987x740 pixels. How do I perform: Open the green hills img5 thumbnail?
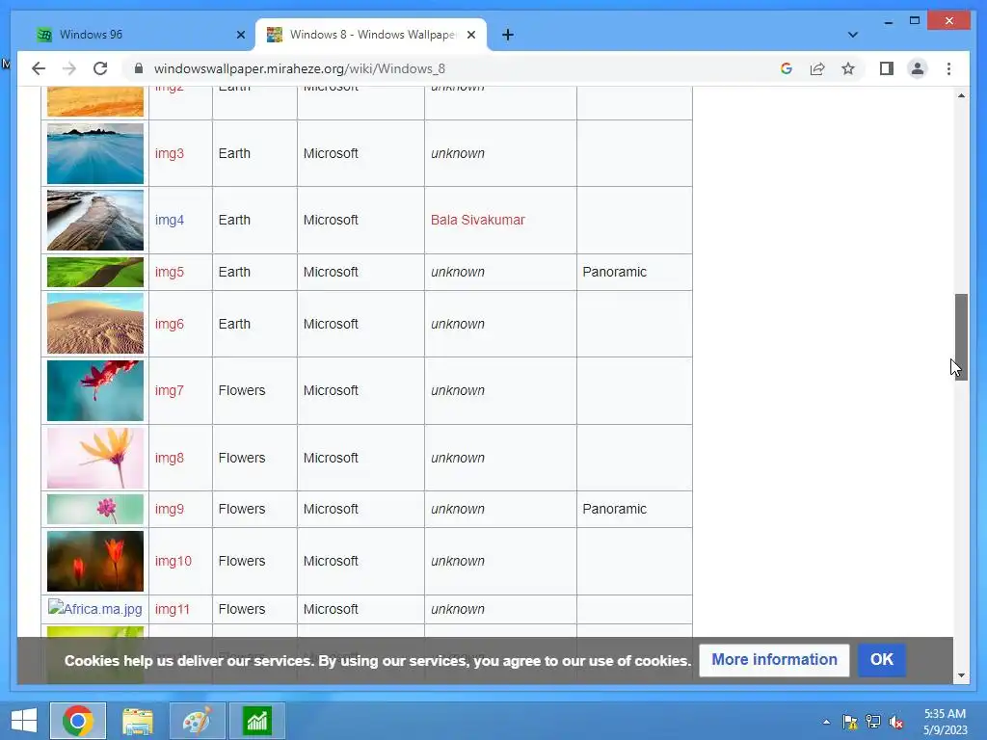point(95,272)
